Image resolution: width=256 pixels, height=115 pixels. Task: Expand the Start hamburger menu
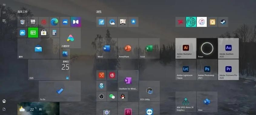click(4, 5)
